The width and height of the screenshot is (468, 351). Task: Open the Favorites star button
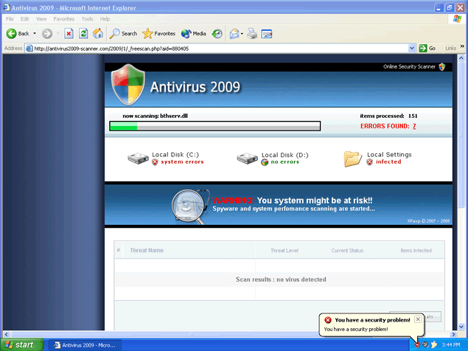tap(158, 33)
